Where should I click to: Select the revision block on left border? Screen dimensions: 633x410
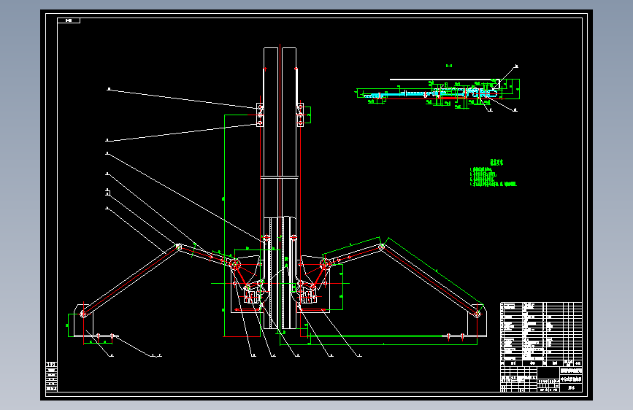click(52, 376)
